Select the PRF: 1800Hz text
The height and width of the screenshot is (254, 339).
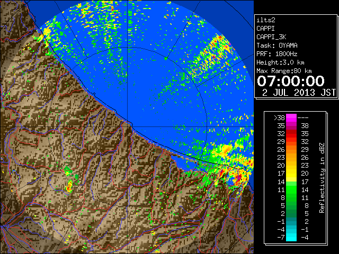click(277, 54)
